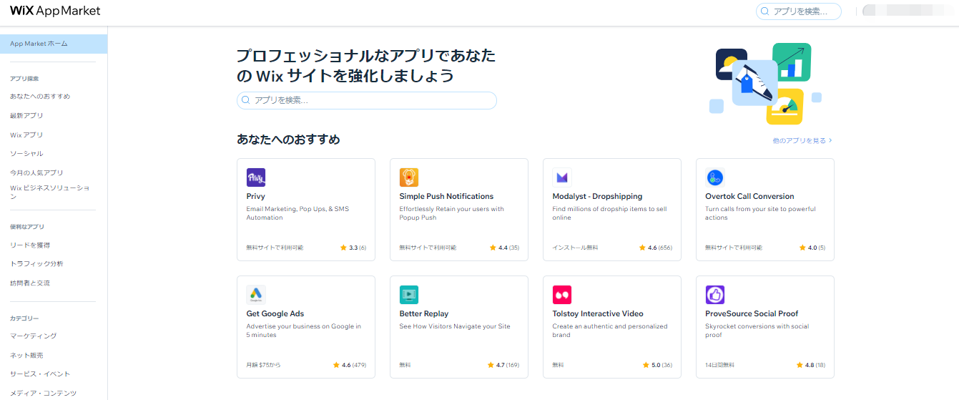The image size is (959, 400).
Task: Click '14日間無料' on ProveSource card
Action: coord(719,365)
